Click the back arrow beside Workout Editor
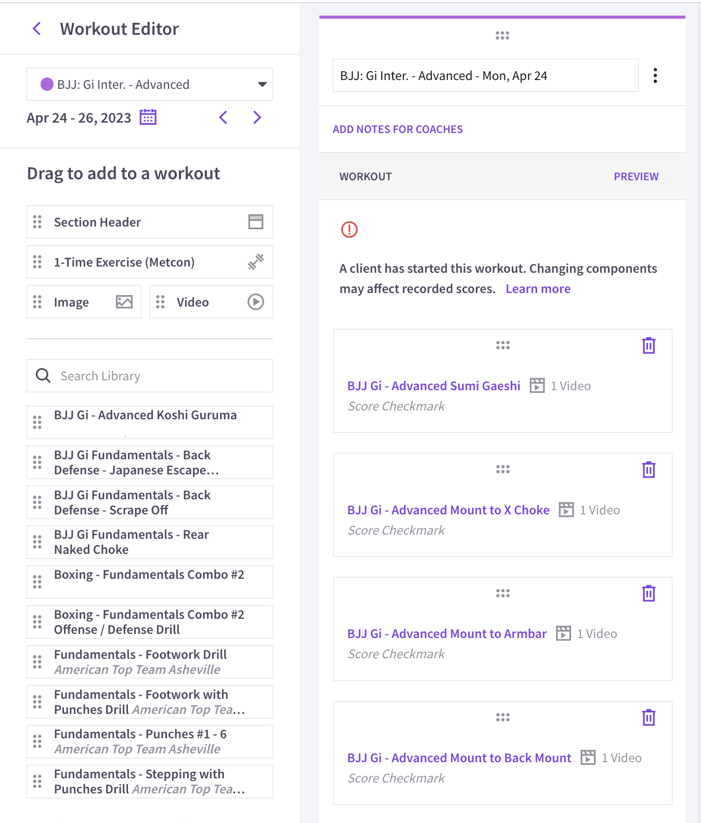Viewport: 701px width, 823px height. pyautogui.click(x=37, y=29)
